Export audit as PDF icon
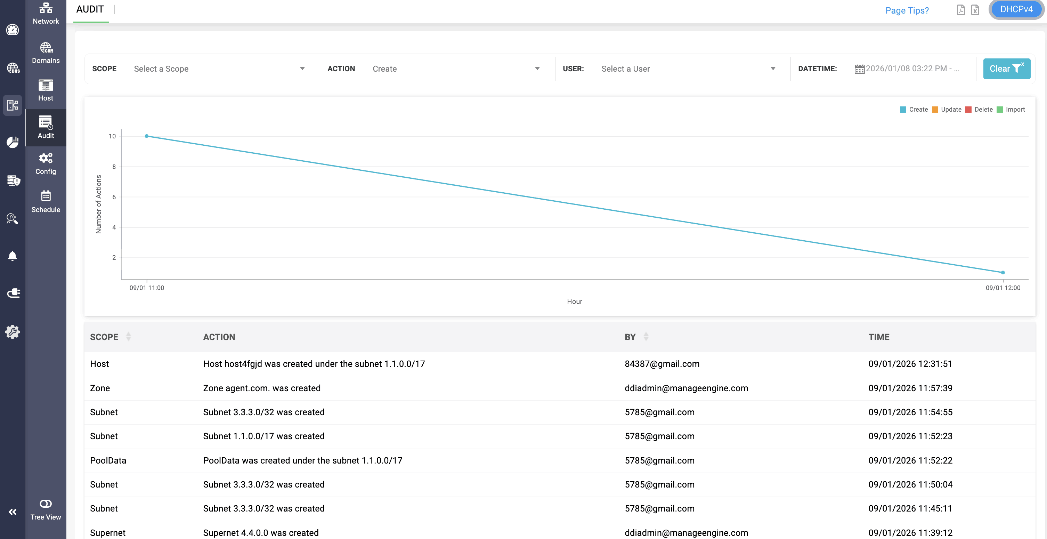Screen dimensions: 1047x539 [960, 10]
